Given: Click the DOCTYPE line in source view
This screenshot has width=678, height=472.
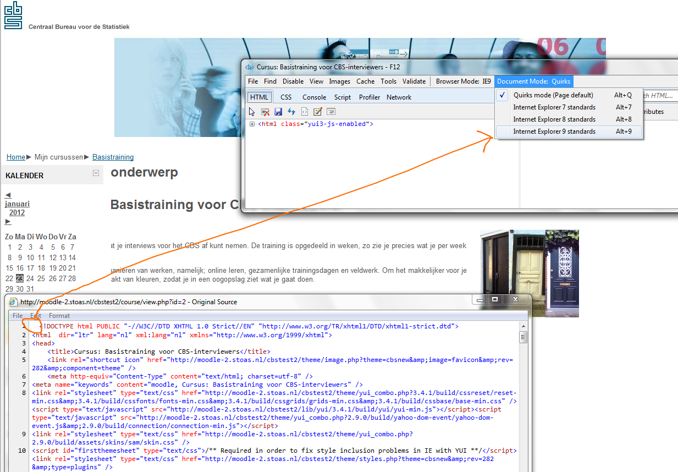Looking at the screenshot, I should coord(248,326).
